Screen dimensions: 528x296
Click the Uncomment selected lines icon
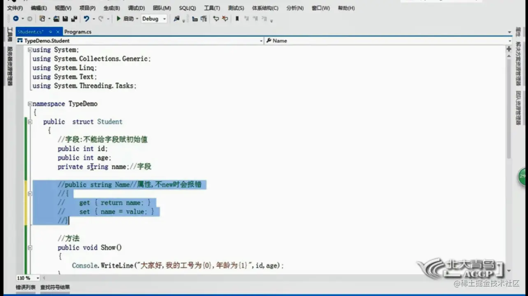[225, 19]
